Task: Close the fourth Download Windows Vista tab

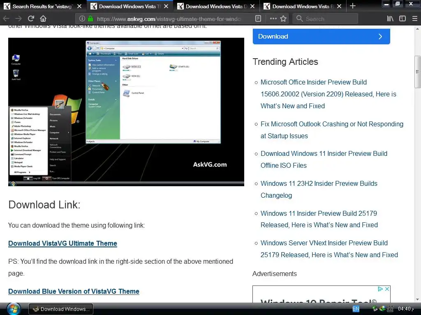Action: coord(339,6)
